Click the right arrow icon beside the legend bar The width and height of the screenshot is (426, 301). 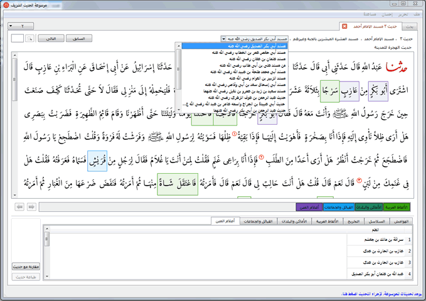coord(30,206)
